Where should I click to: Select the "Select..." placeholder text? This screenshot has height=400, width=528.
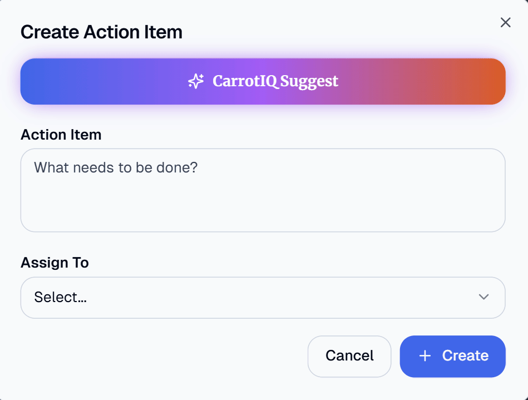pos(60,298)
